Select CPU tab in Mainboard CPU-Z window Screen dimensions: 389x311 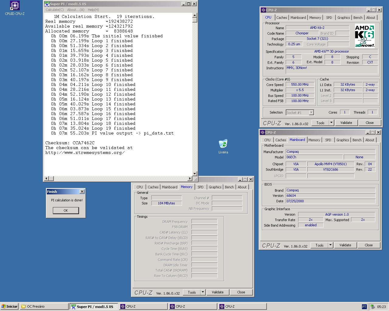267,140
